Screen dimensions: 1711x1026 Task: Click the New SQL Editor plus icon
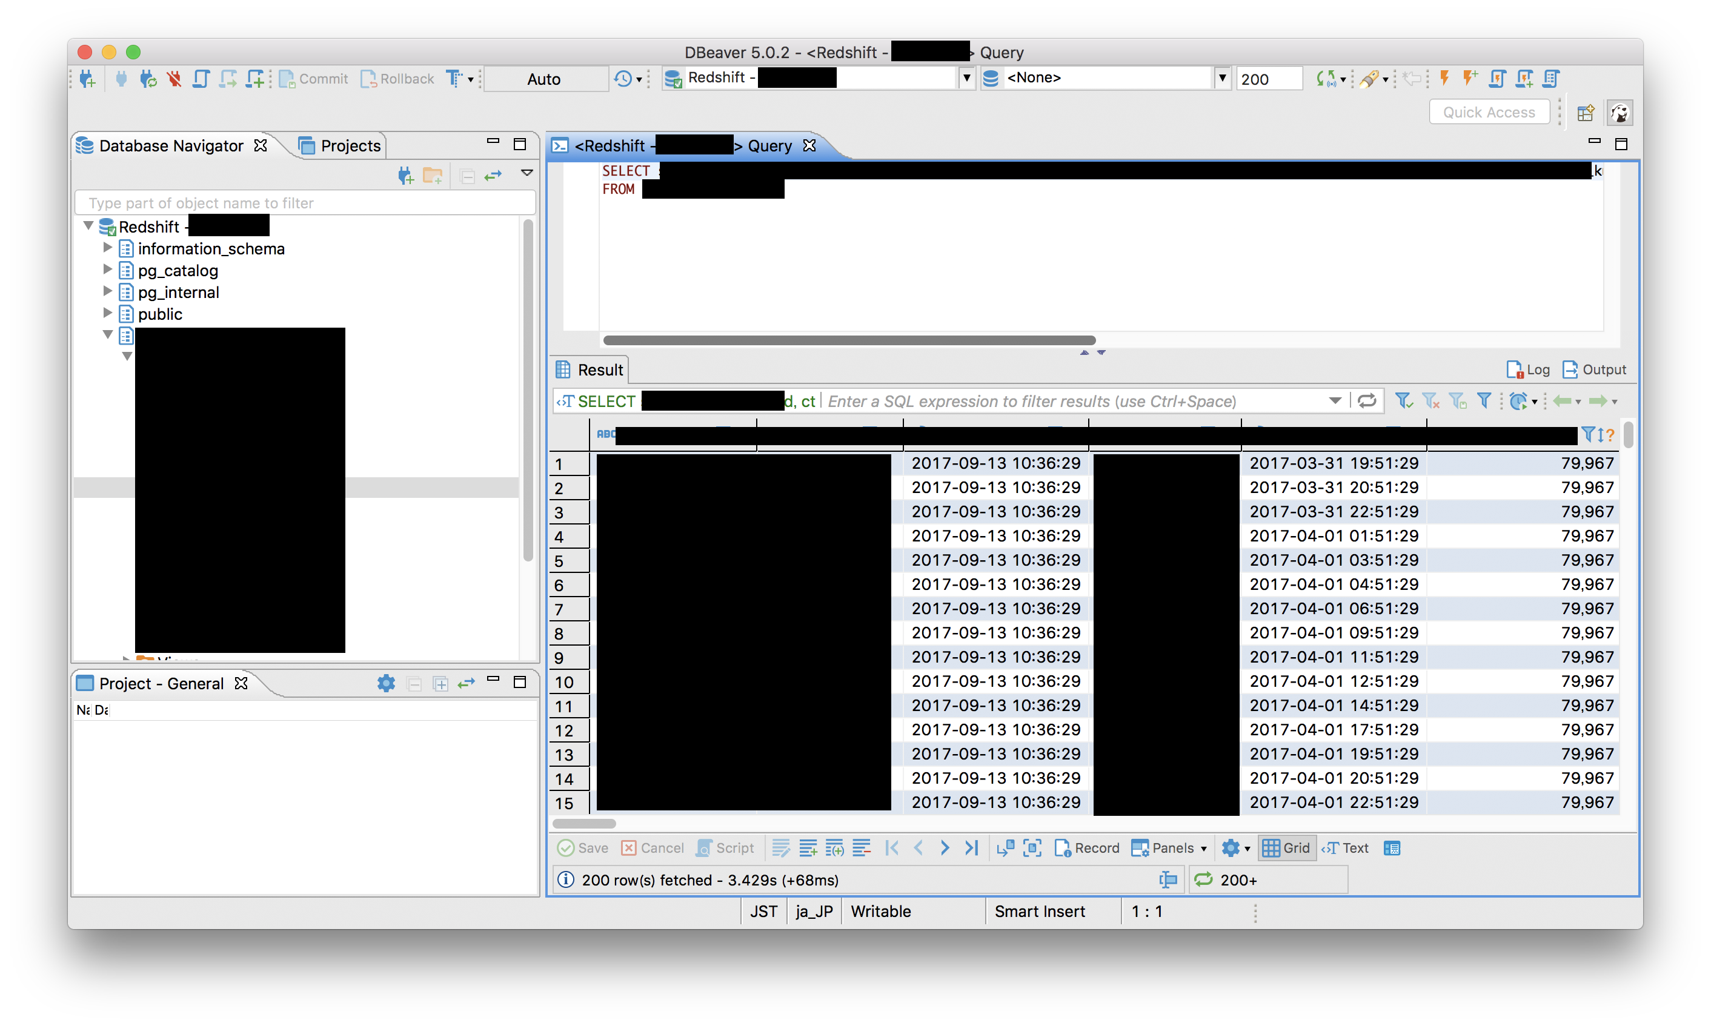pyautogui.click(x=255, y=79)
